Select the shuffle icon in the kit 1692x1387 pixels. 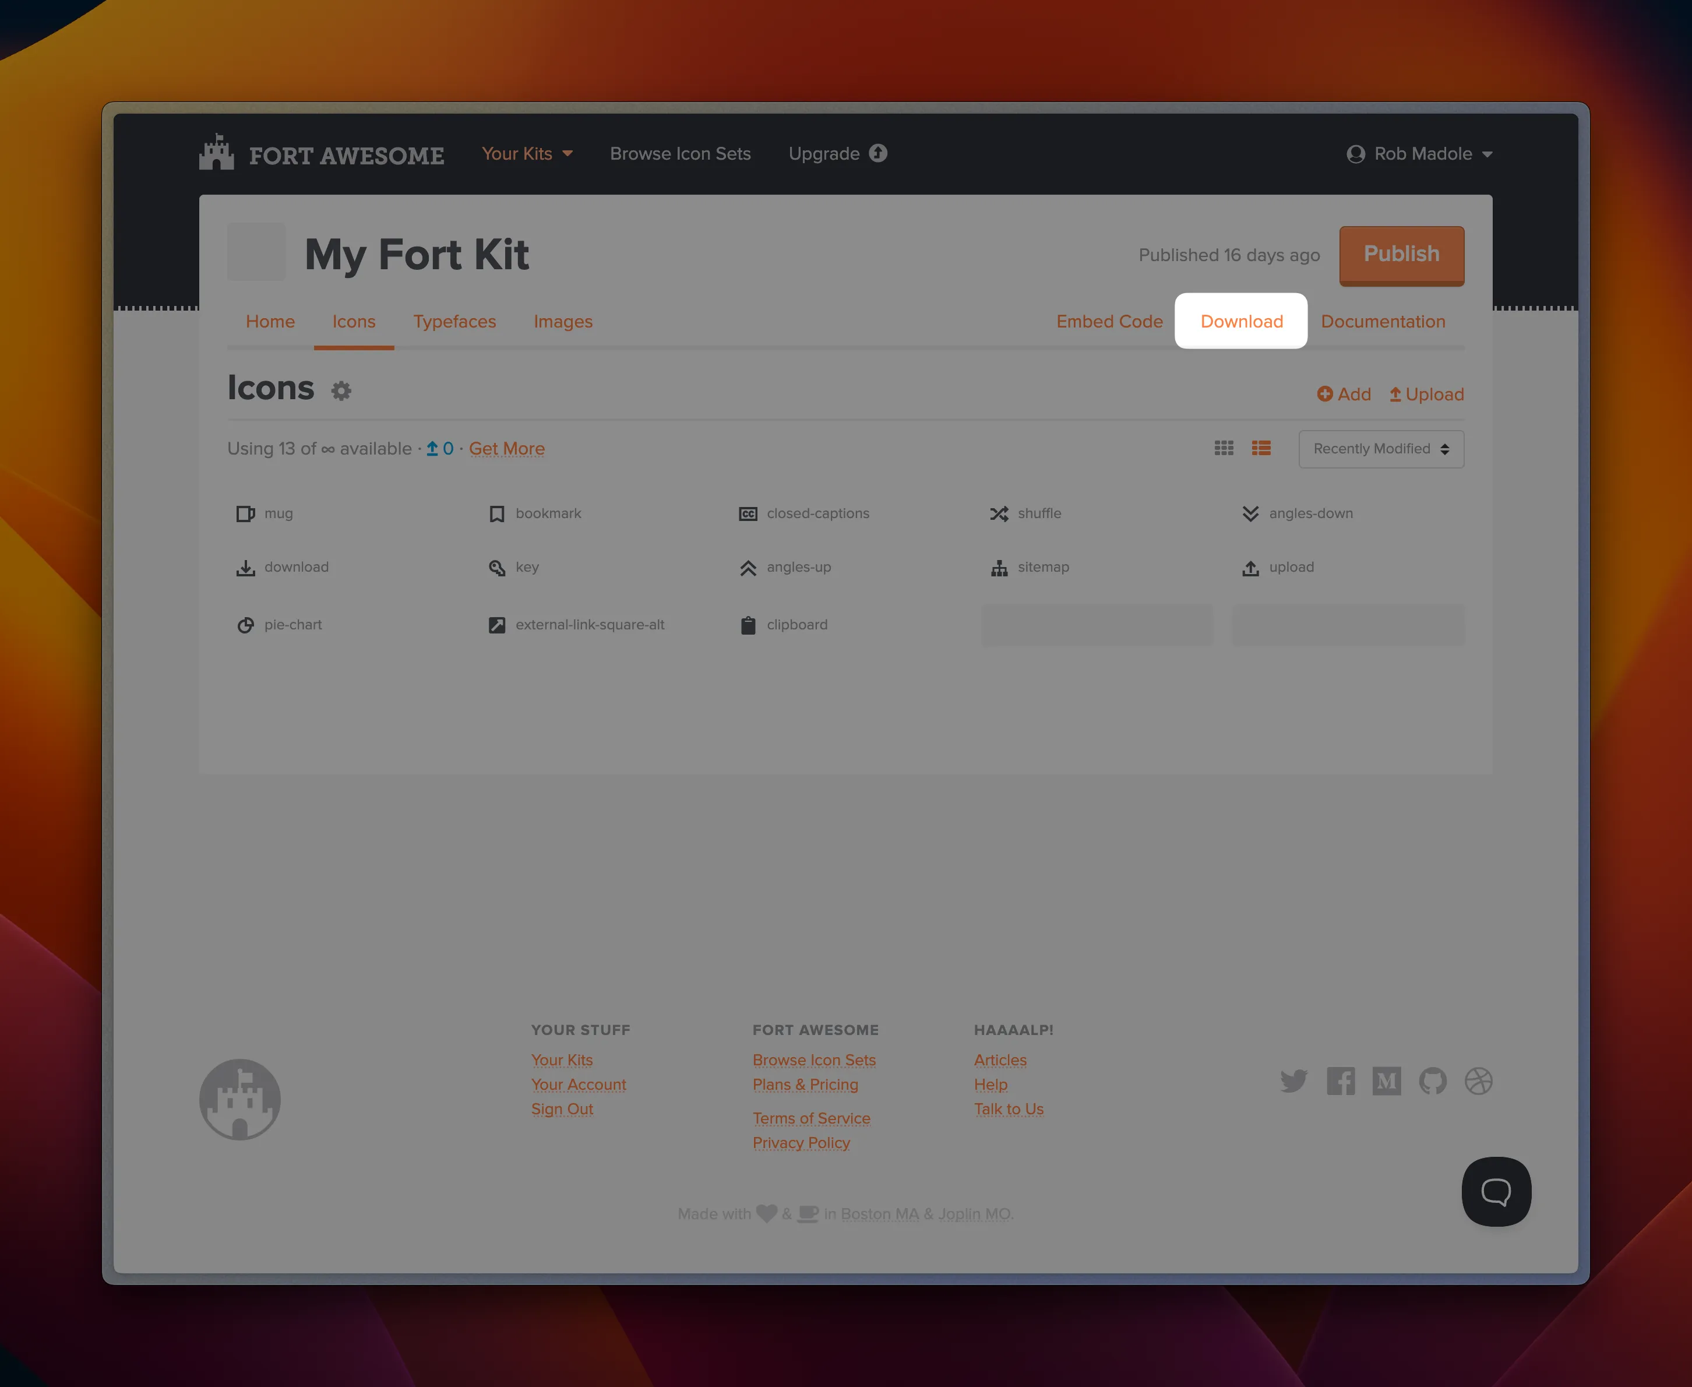tap(1025, 513)
